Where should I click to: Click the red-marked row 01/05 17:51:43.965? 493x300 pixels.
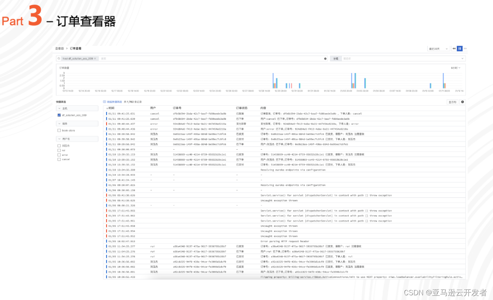pos(284,210)
